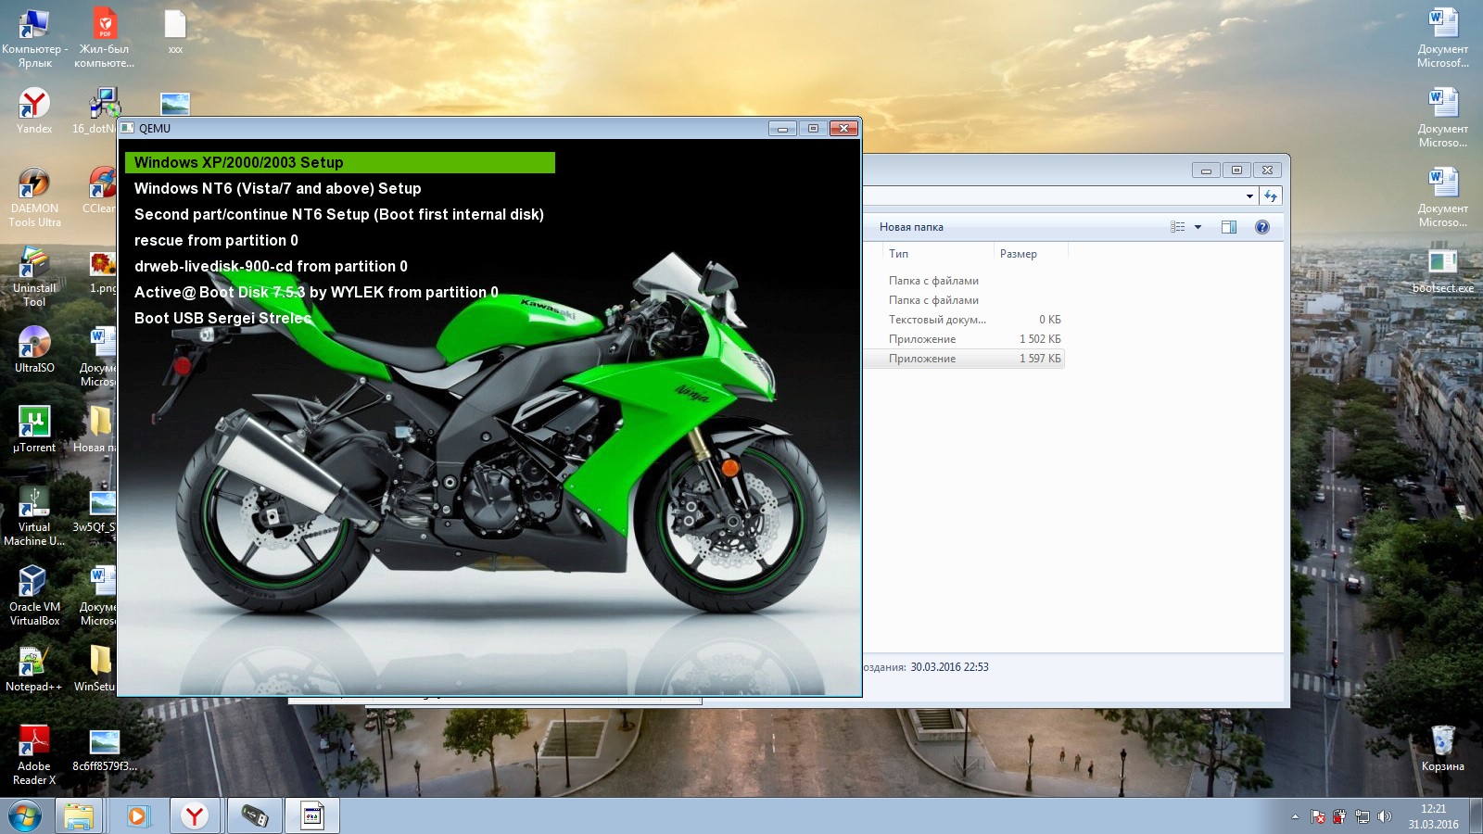Sort files by the Размер column header
Screen dimensions: 1483x834
(x=1019, y=254)
